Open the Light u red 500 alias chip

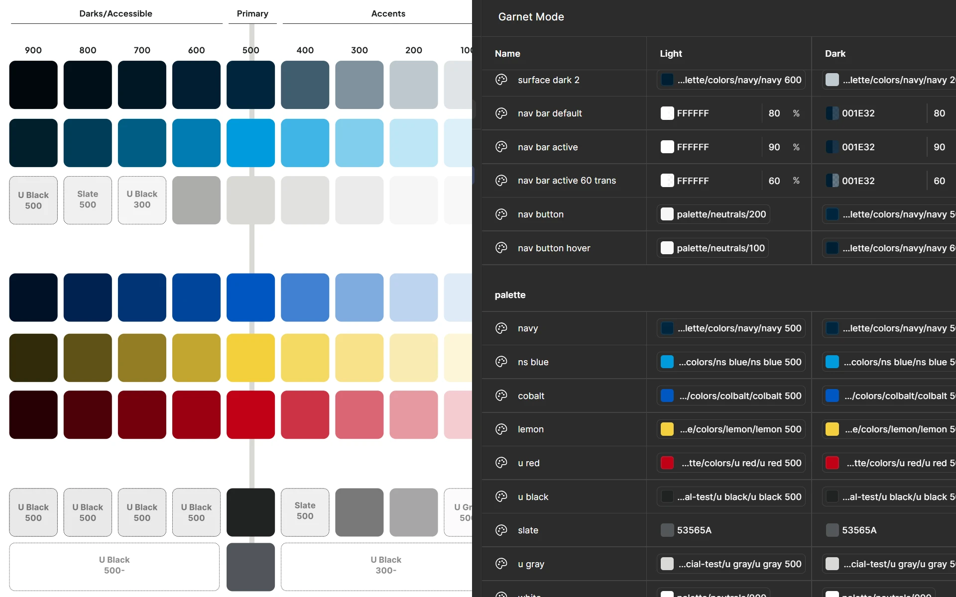tap(731, 463)
